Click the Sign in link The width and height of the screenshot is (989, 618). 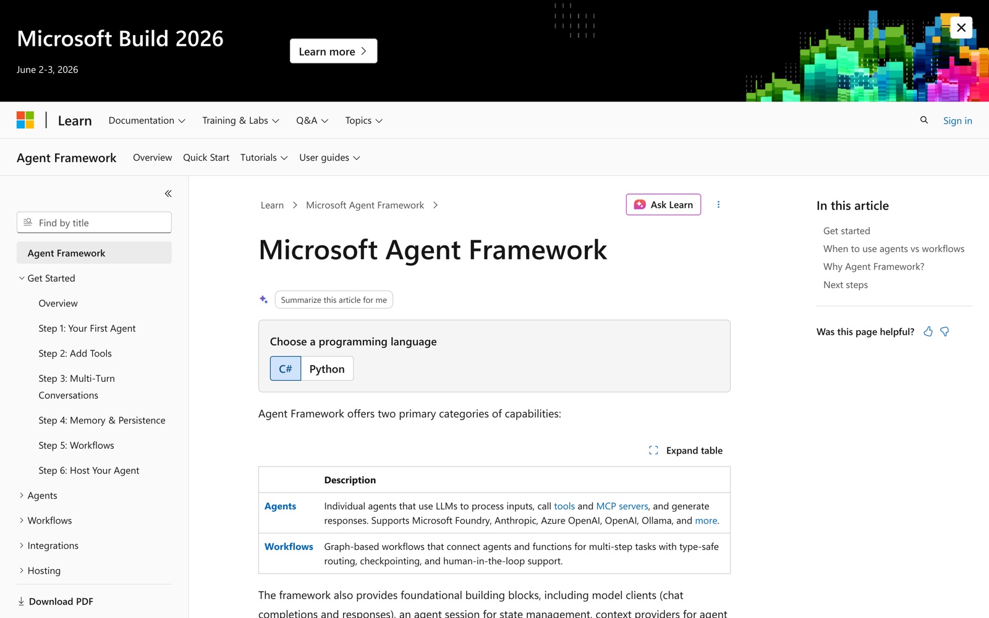[957, 121]
